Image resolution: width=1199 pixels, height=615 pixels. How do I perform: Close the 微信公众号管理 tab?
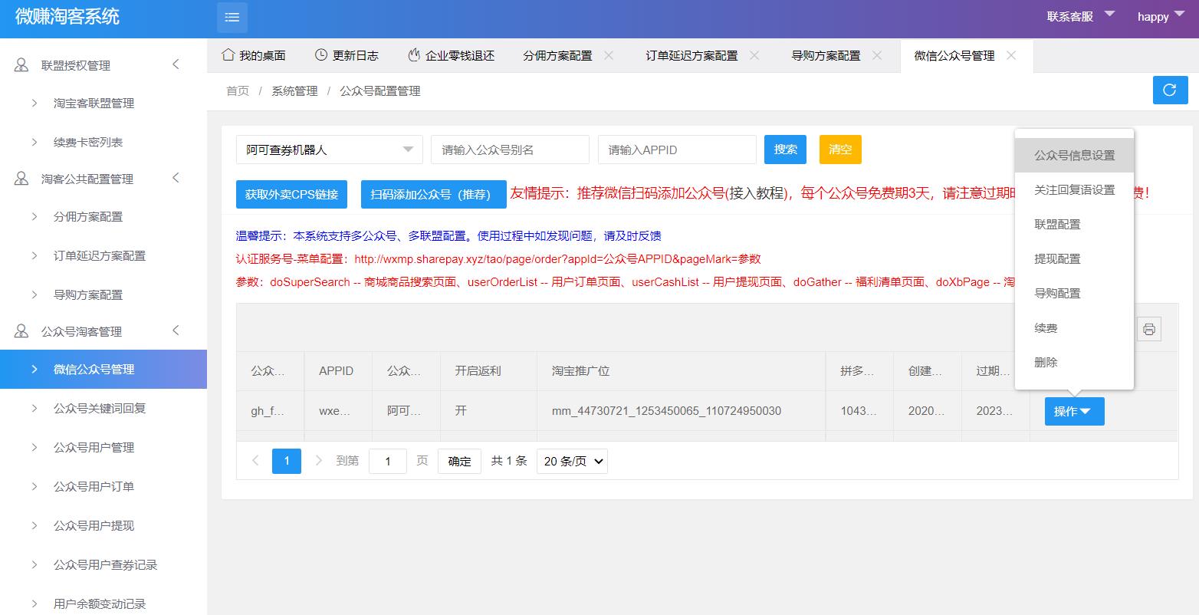point(1011,55)
